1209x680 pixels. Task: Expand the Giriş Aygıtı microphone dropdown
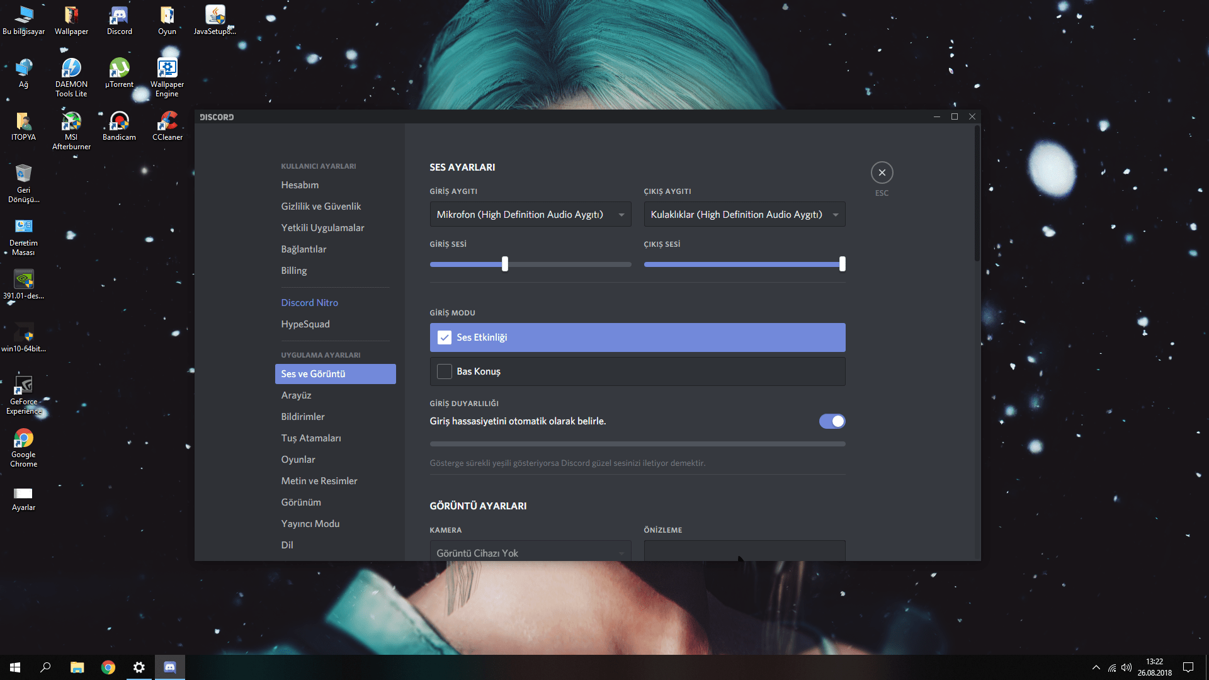pyautogui.click(x=530, y=215)
